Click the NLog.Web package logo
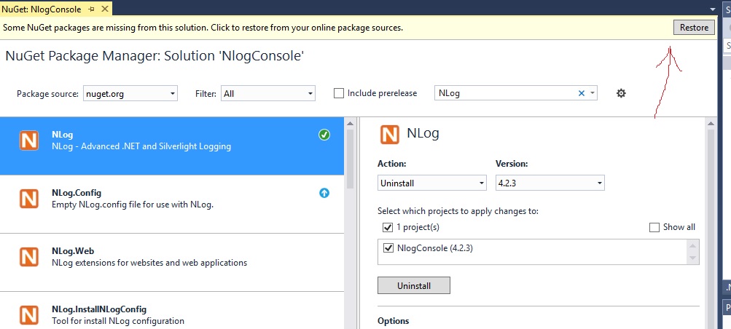This screenshot has width=731, height=329. click(29, 256)
